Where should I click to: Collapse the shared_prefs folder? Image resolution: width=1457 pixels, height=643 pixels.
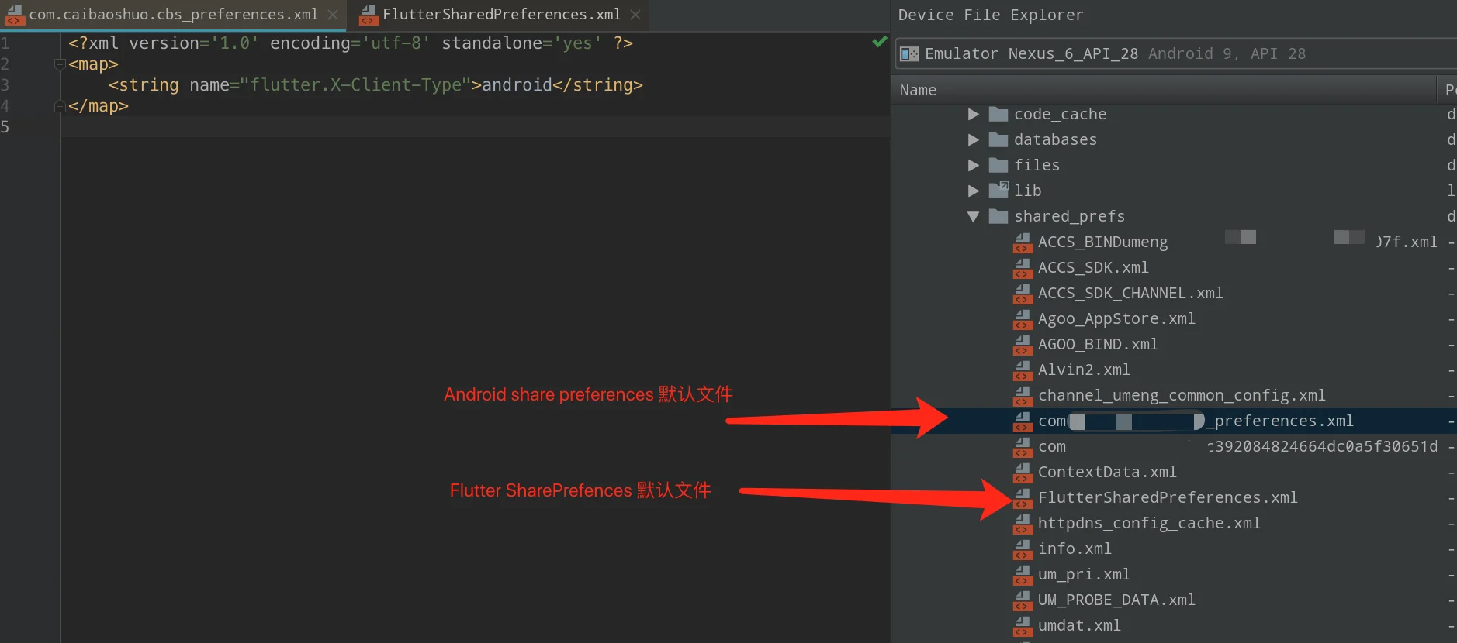(973, 217)
